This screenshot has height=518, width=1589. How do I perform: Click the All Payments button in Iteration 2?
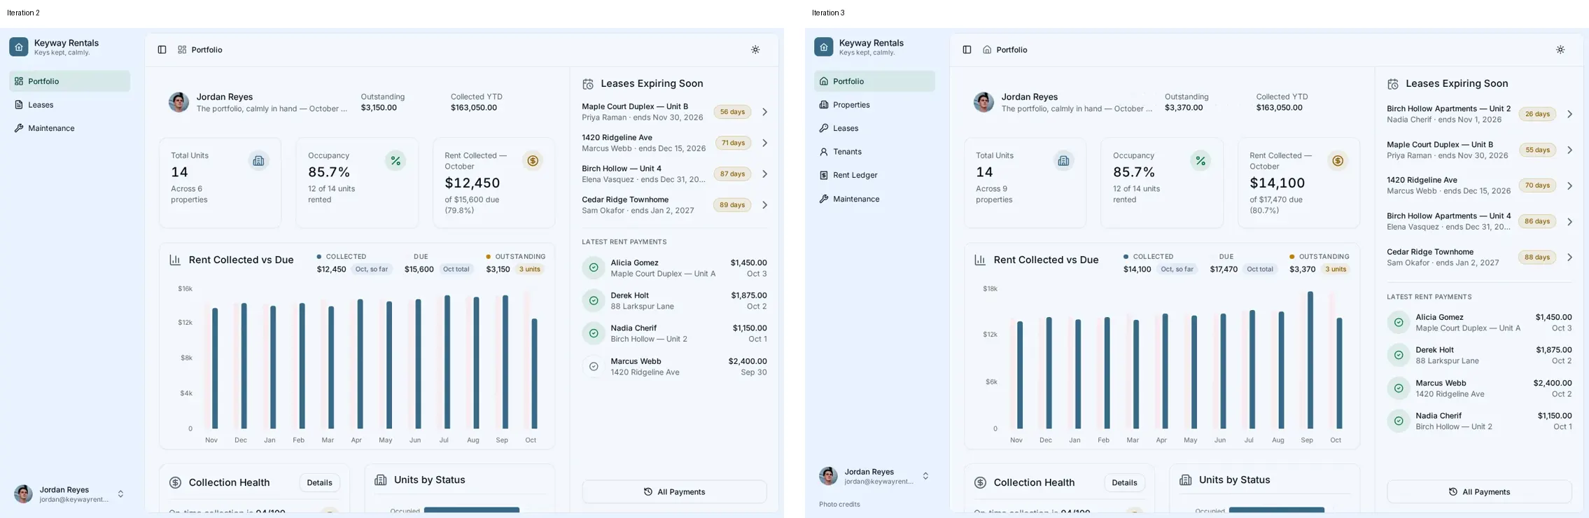coord(674,491)
